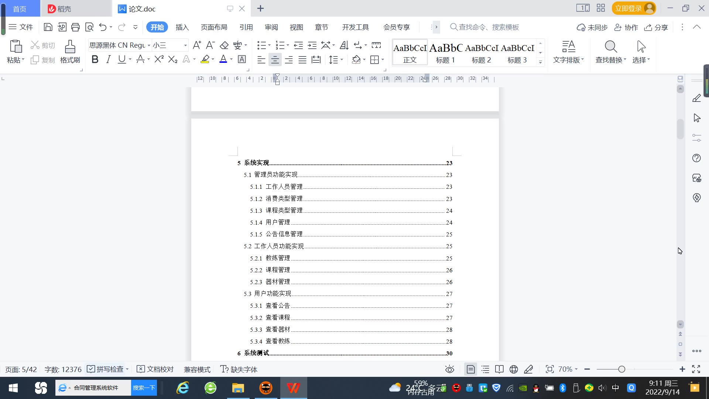Toggle spell check in status bar
This screenshot has height=399, width=709.
pyautogui.click(x=107, y=369)
